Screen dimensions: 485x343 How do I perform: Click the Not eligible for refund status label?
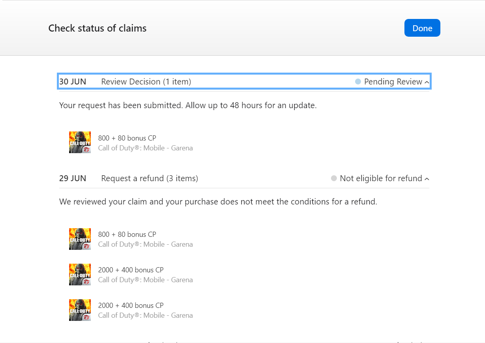click(x=381, y=178)
